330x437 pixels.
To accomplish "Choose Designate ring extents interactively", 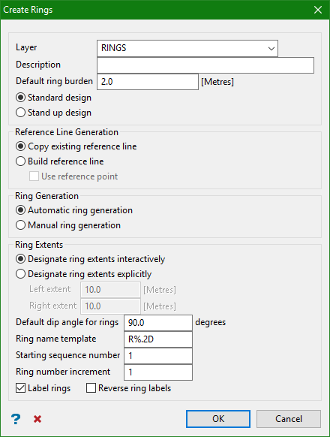I will tap(91, 259).
